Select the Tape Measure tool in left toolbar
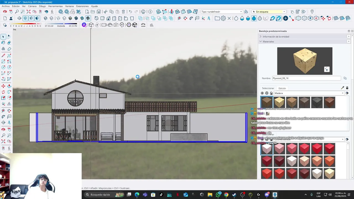The width and height of the screenshot is (354, 199). pyautogui.click(x=3, y=110)
